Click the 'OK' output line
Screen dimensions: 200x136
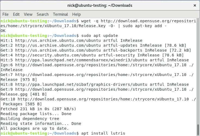(x=3, y=31)
